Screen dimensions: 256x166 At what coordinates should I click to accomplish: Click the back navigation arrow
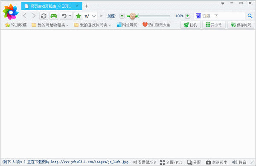pyautogui.click(x=25, y=16)
